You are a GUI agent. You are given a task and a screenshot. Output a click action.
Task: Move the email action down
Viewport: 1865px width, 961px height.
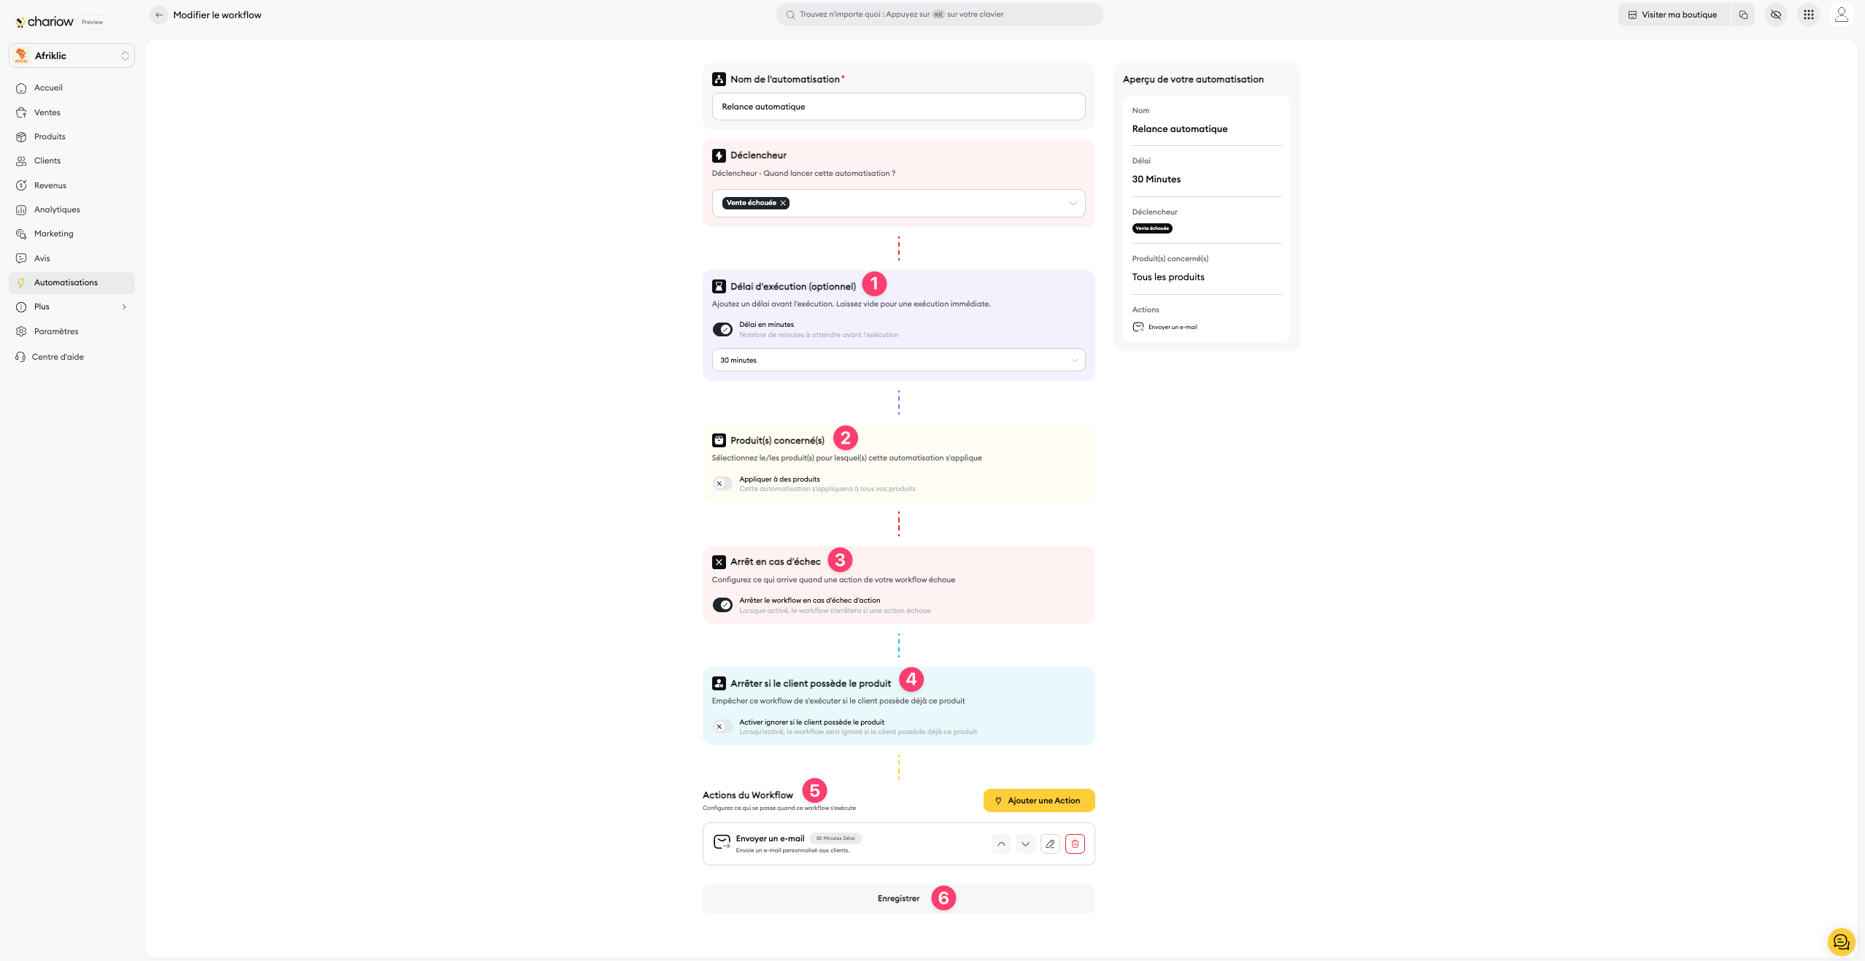[x=1025, y=844]
